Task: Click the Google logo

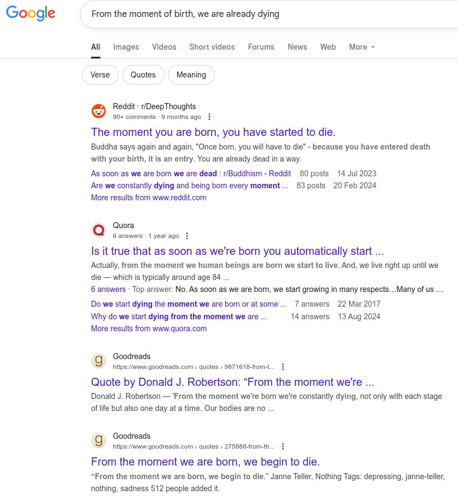Action: point(31,13)
